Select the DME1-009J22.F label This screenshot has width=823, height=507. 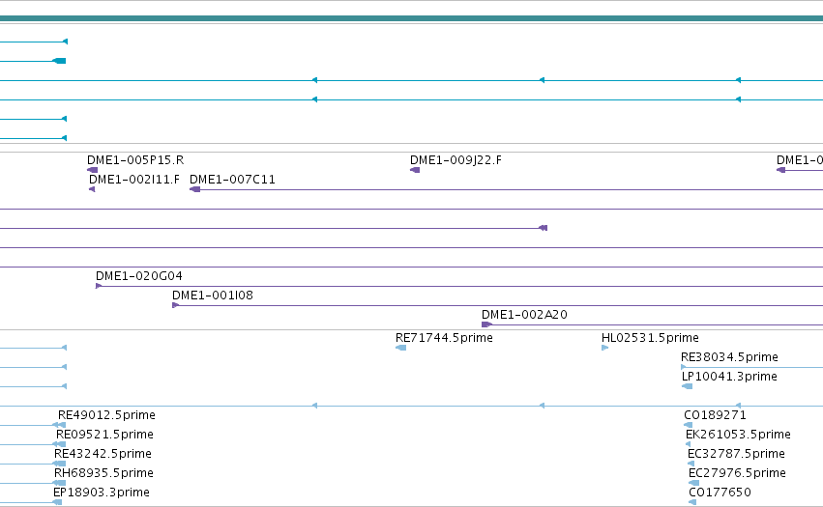(x=456, y=160)
